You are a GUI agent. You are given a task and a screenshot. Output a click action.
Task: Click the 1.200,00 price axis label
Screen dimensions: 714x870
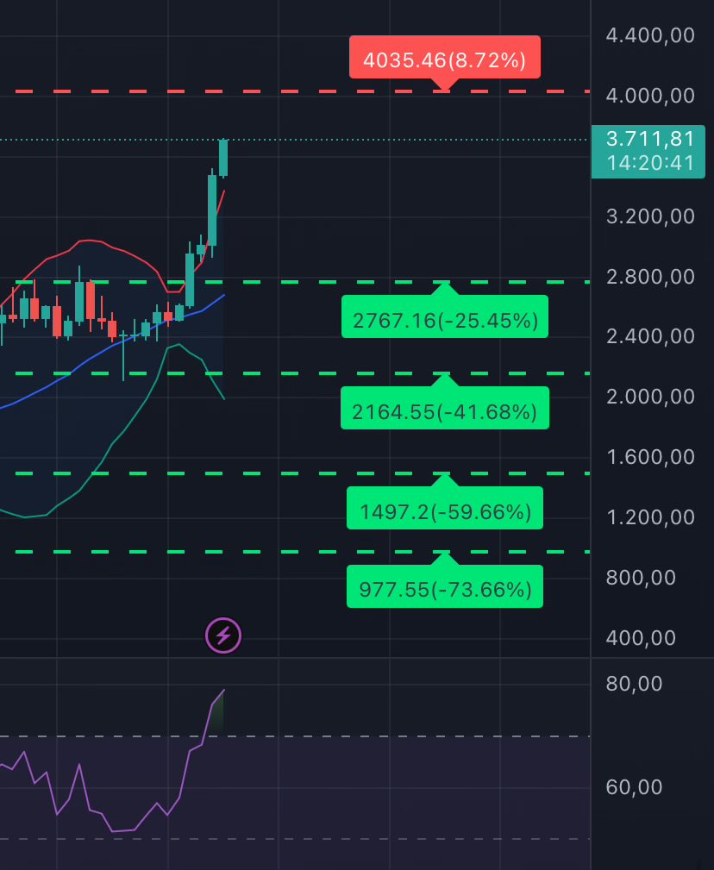650,517
